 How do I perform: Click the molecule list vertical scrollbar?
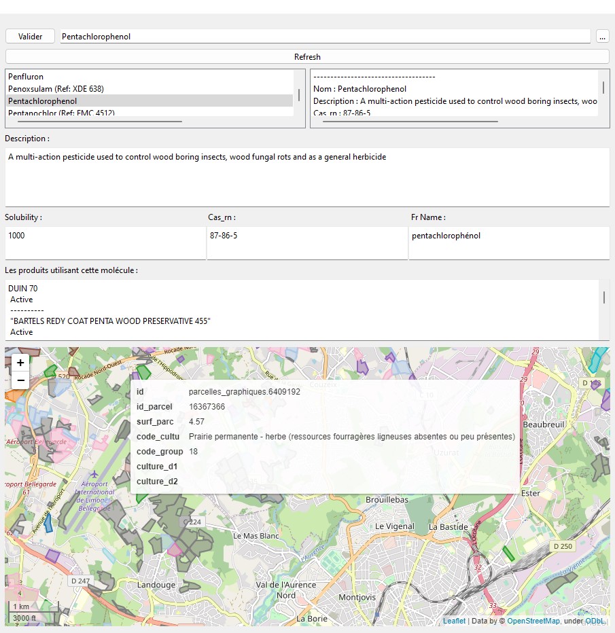pyautogui.click(x=299, y=95)
